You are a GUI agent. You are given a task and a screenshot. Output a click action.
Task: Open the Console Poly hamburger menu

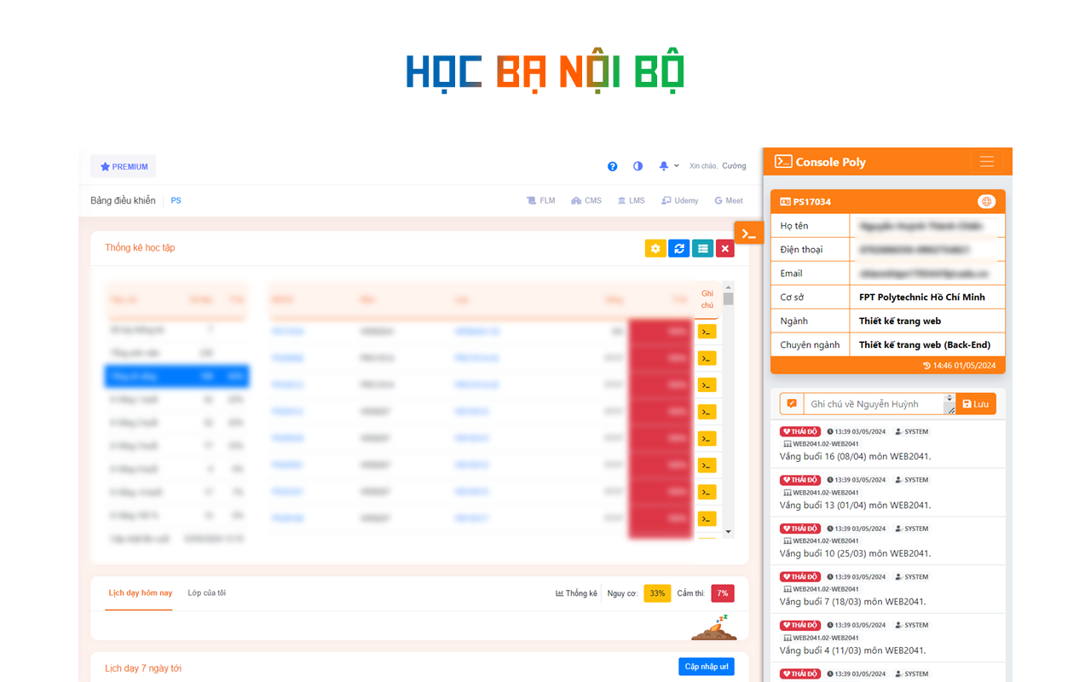(x=987, y=162)
